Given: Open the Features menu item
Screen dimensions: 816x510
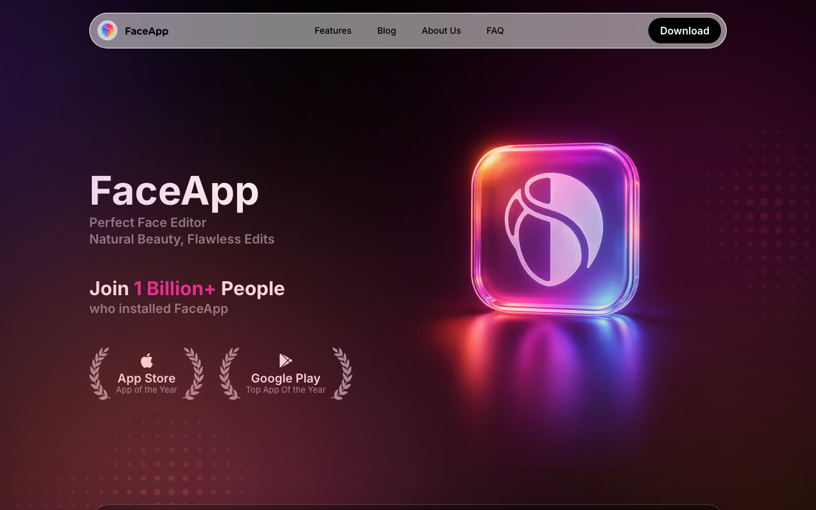Looking at the screenshot, I should tap(333, 31).
